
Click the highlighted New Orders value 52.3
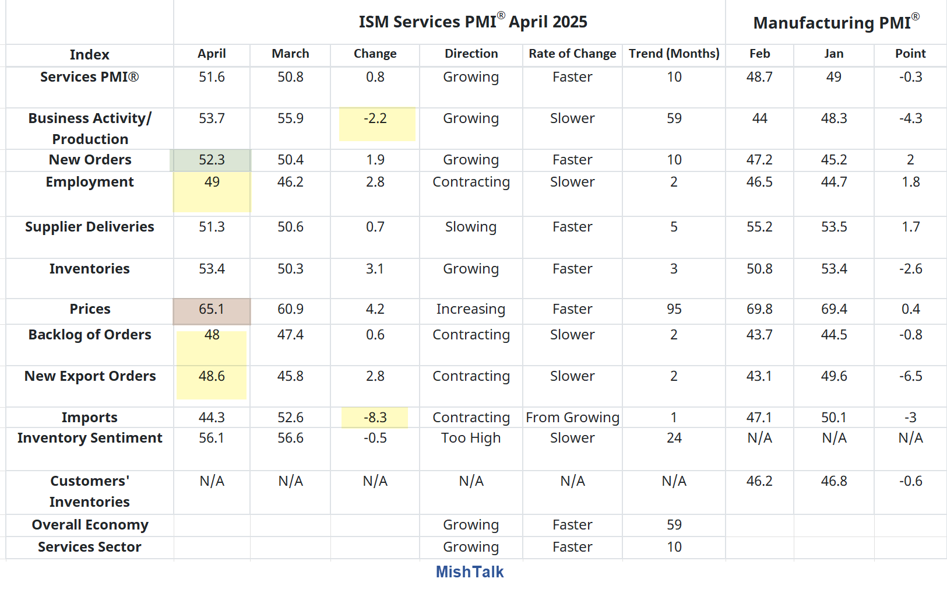pyautogui.click(x=211, y=159)
